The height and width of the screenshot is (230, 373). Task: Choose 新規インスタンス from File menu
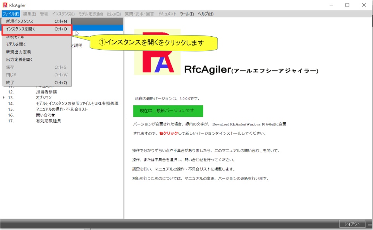[36, 21]
